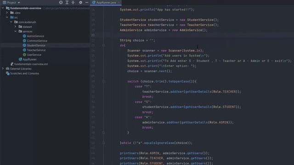Fold the switch block gutter marker
The image size is (294, 165).
pyautogui.click(x=103, y=82)
